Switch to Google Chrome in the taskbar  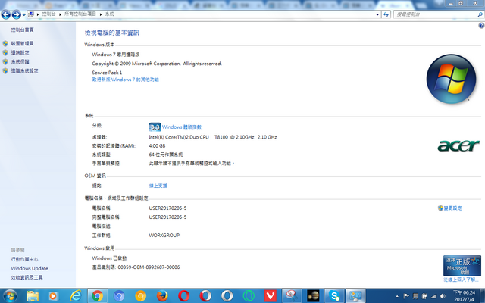(98, 296)
